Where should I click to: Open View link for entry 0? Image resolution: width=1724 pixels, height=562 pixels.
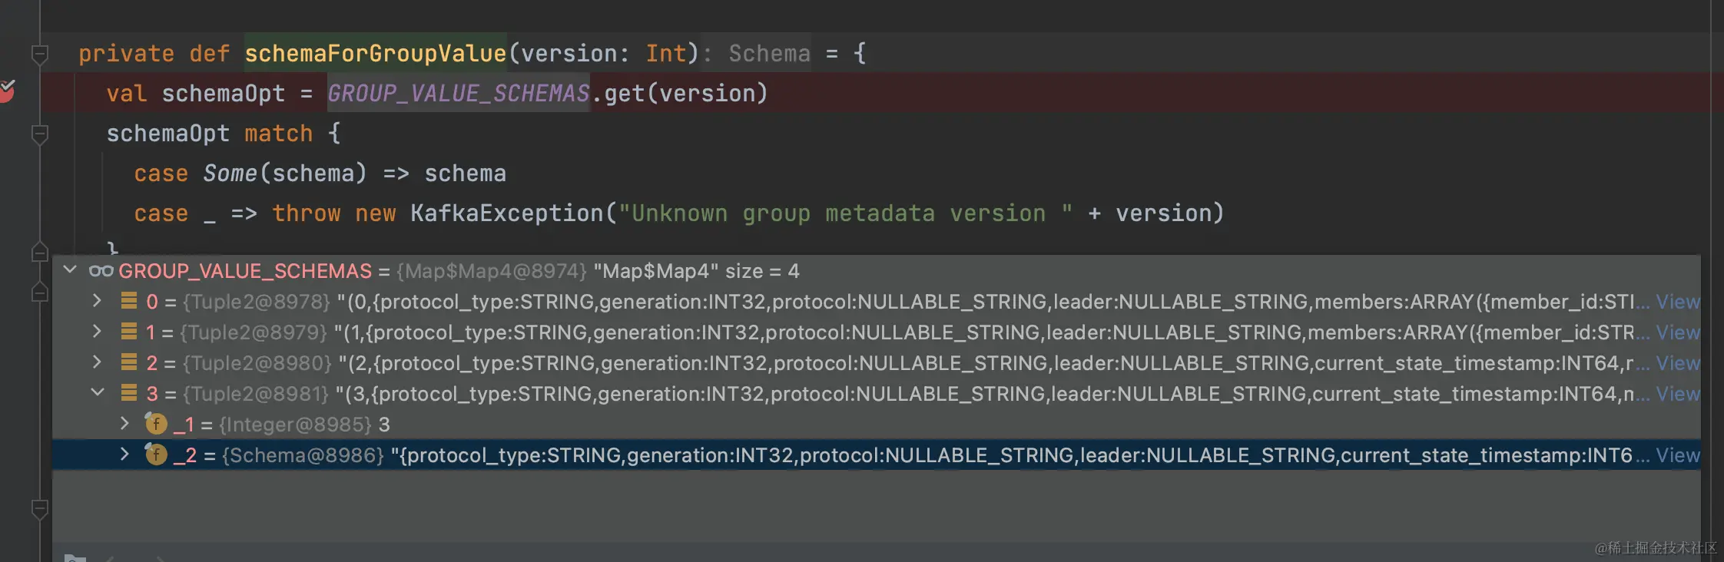1677,302
